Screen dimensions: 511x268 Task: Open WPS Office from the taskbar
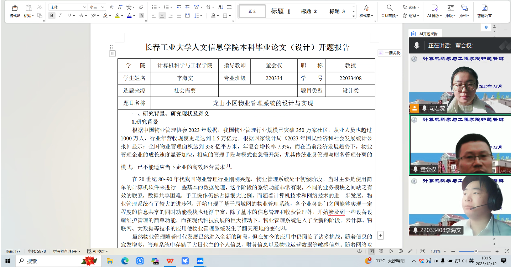(x=170, y=261)
